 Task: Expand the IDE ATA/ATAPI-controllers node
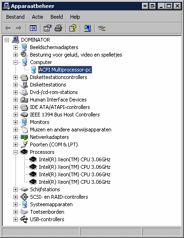click(x=15, y=107)
